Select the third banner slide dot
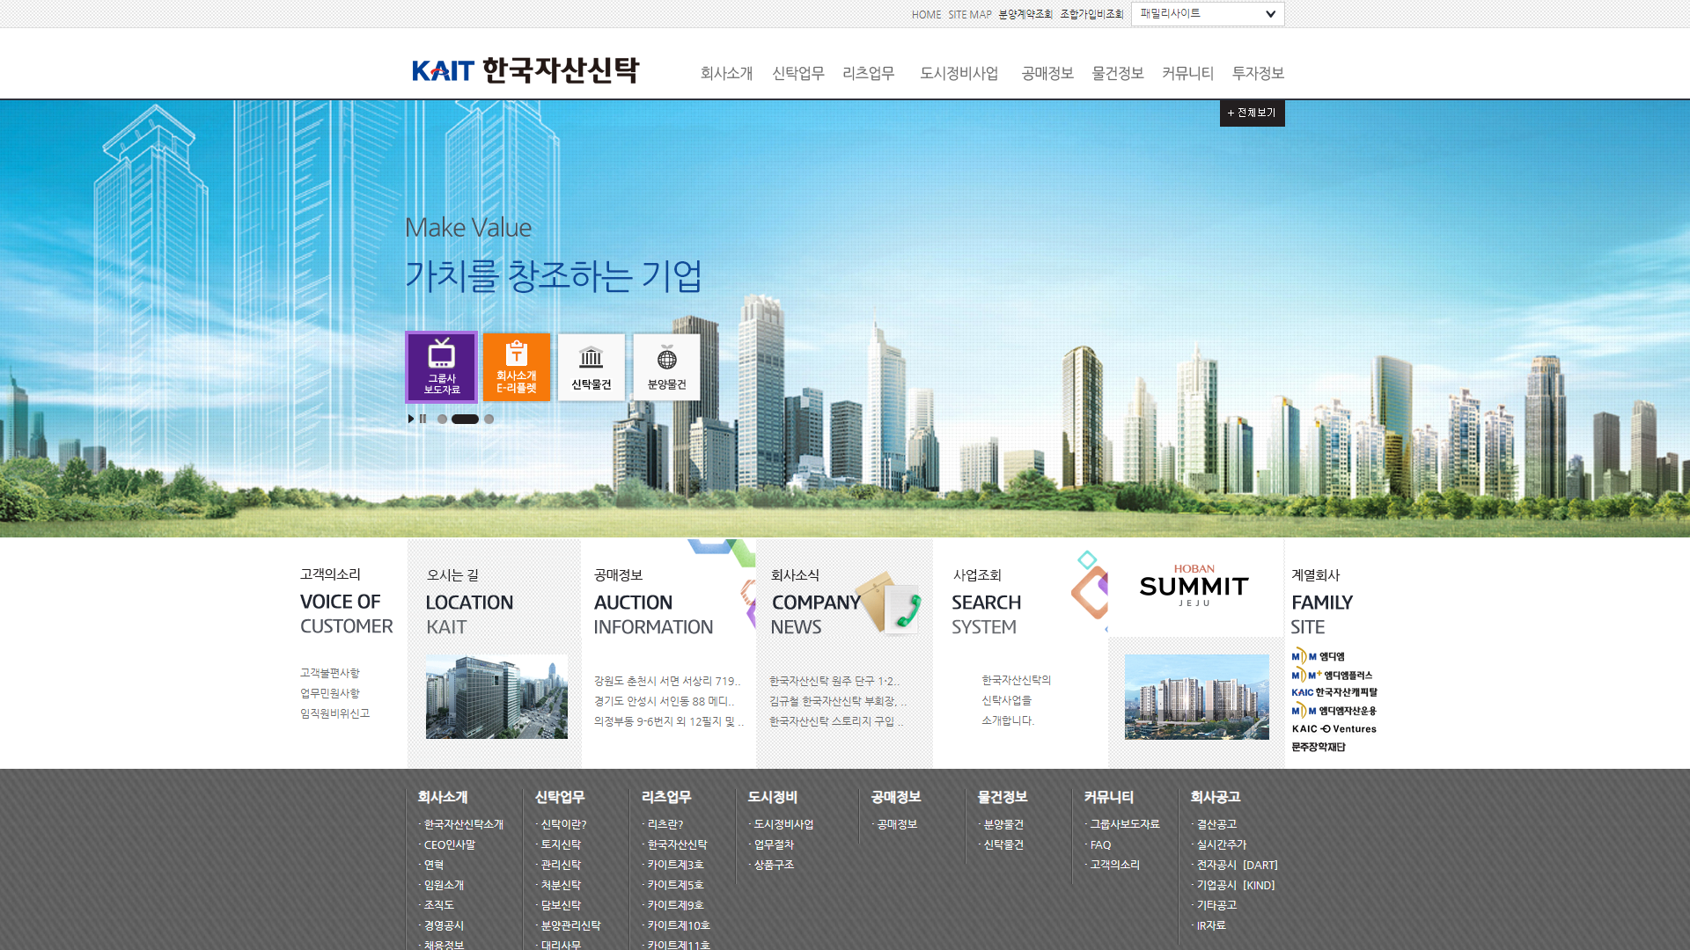1690x950 pixels. click(489, 419)
